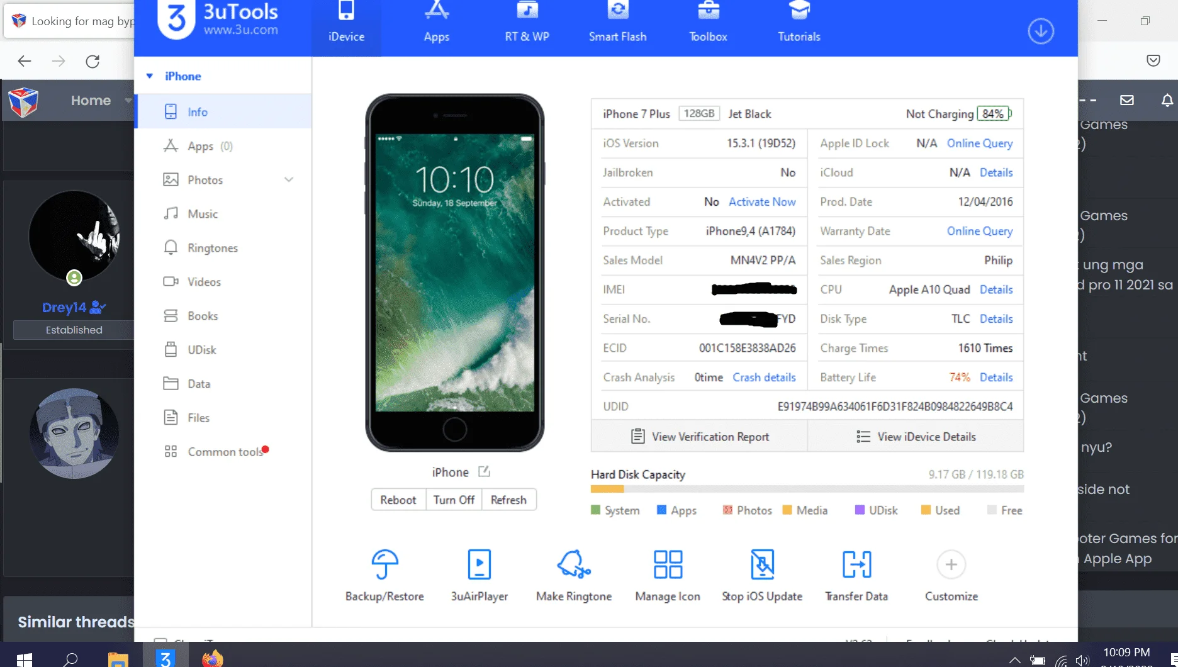
Task: Open the forum mail envelope icon
Action: coord(1126,100)
